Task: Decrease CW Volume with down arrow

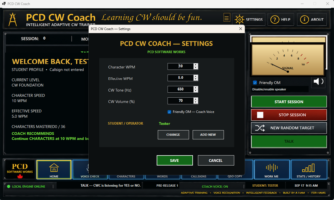Action: tap(195, 102)
